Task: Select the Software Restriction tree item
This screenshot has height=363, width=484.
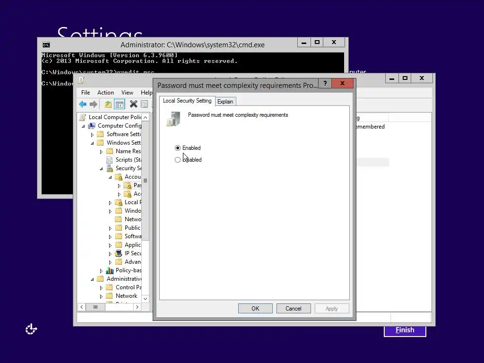Action: [x=133, y=236]
